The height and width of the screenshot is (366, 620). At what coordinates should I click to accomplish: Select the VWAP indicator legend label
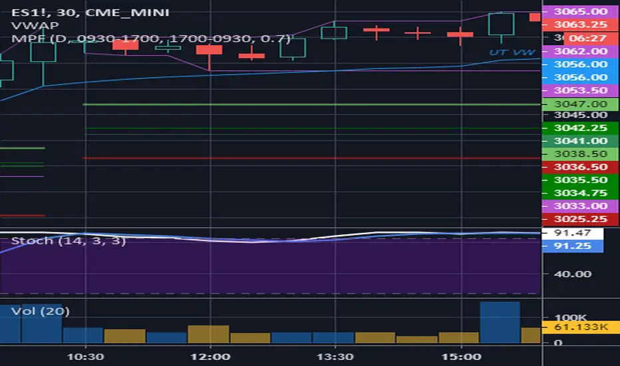[x=35, y=25]
